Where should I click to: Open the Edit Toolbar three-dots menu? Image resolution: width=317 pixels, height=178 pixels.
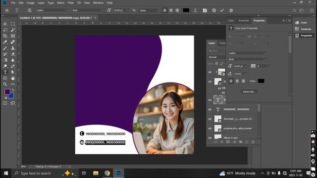click(13, 84)
